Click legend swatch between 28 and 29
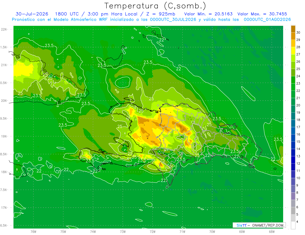Screen dimensions: 305x235 pyautogui.click(x=293, y=43)
